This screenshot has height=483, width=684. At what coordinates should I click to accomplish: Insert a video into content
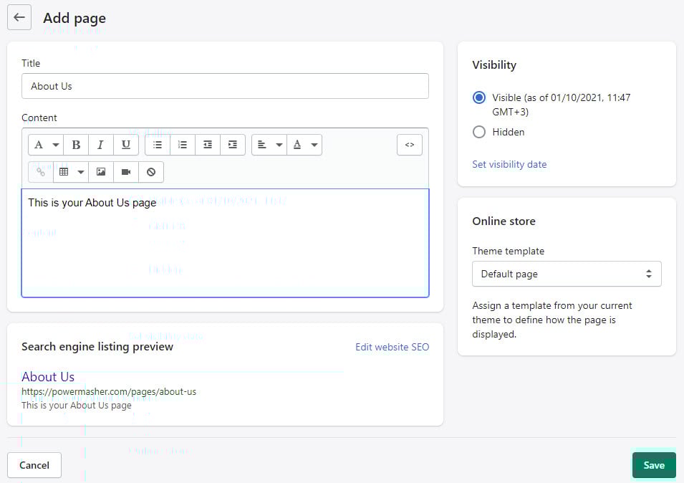point(126,172)
